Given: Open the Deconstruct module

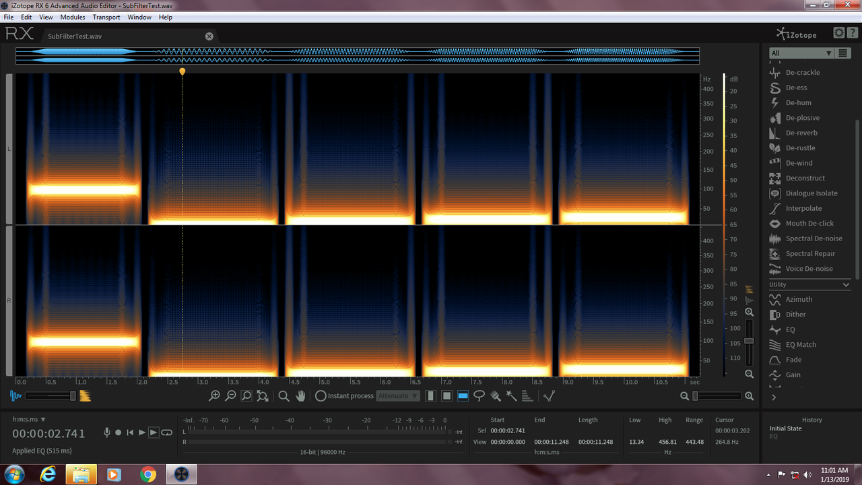Looking at the screenshot, I should coord(797,178).
